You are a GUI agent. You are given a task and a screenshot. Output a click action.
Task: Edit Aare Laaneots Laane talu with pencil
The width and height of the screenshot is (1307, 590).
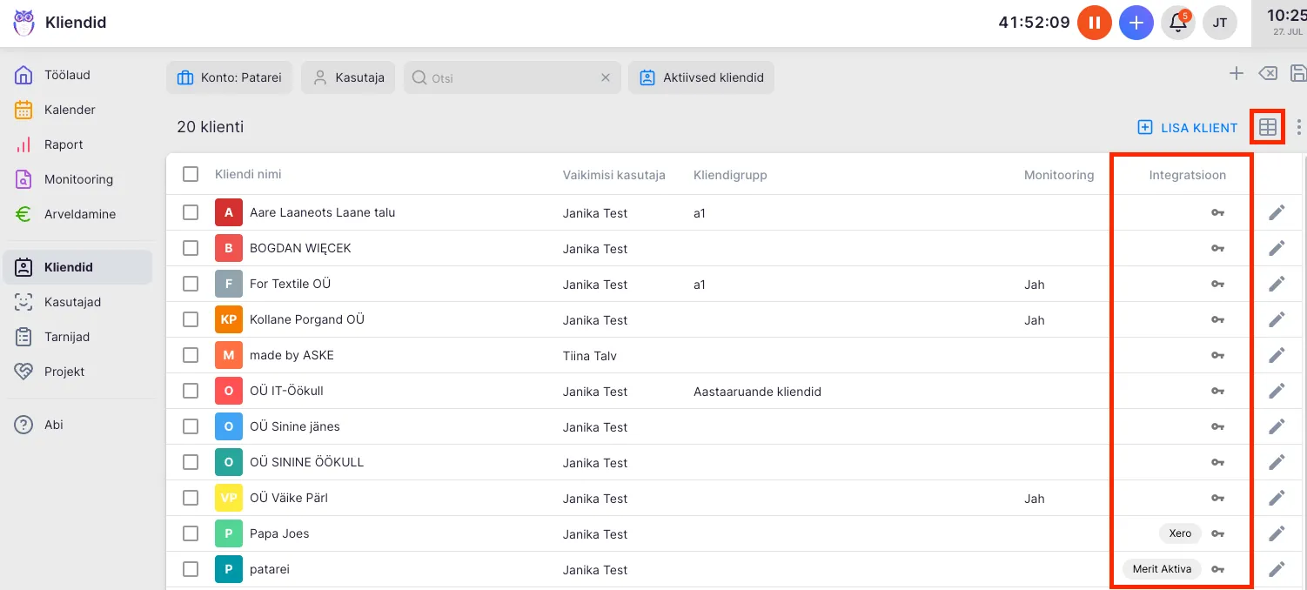tap(1277, 212)
